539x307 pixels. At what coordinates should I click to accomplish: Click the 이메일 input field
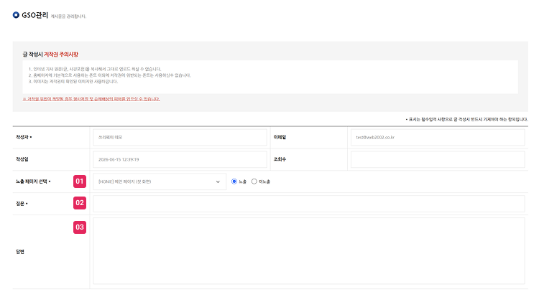438,137
